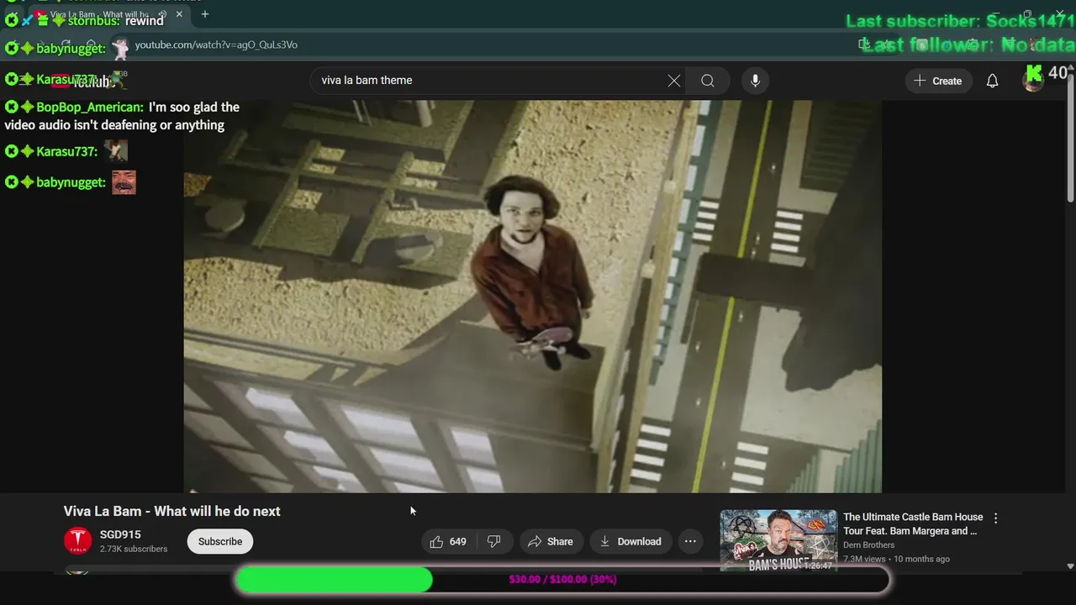Viewport: 1076px width, 605px height.
Task: Download the video
Action: [630, 541]
